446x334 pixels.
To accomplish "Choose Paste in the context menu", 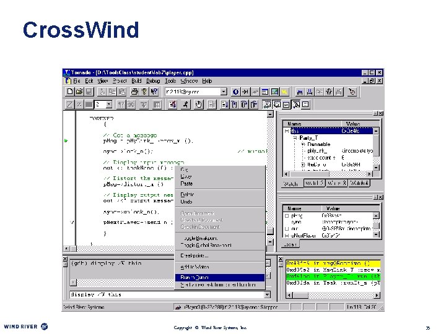I will click(220, 184).
